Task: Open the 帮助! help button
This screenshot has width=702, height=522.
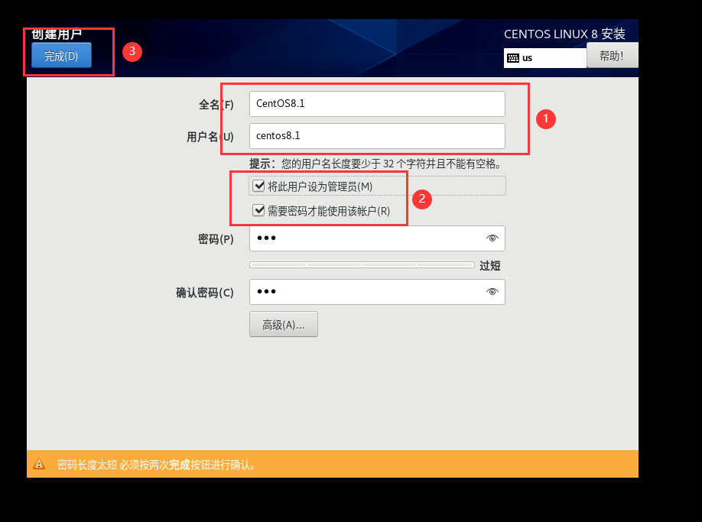Action: (612, 56)
